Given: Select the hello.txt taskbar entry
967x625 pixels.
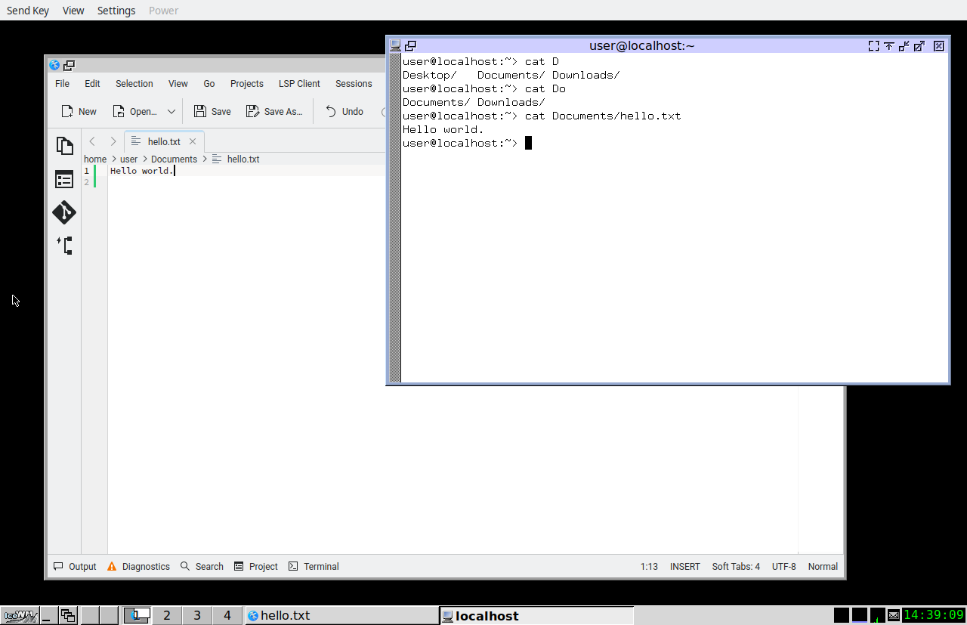Looking at the screenshot, I should 341,615.
